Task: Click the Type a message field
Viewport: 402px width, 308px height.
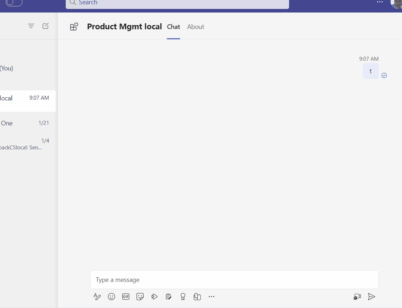Action: tap(234, 279)
